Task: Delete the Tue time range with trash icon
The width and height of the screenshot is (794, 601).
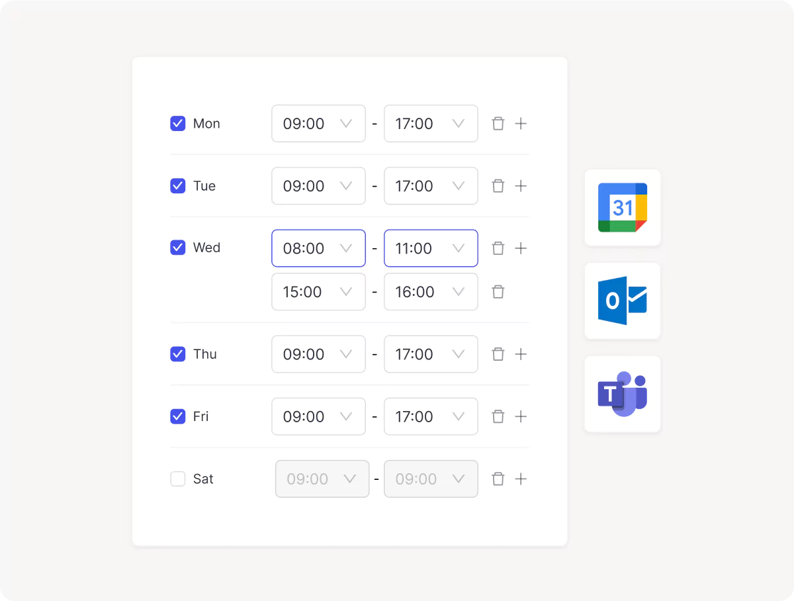Action: pyautogui.click(x=498, y=186)
